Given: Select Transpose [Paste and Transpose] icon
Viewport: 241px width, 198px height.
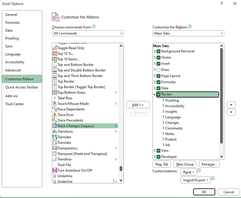Looking at the screenshot, I should (55, 154).
